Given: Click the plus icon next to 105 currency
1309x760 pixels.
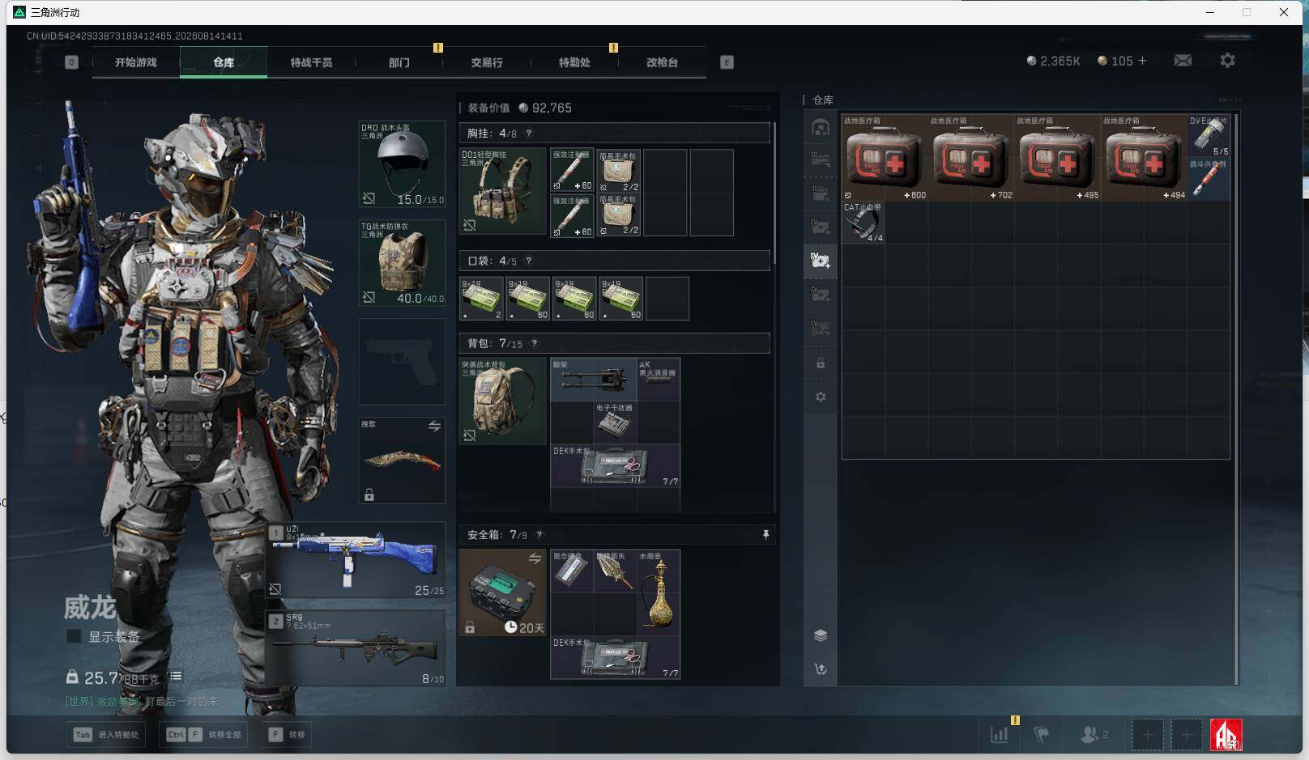Looking at the screenshot, I should coord(1142,61).
